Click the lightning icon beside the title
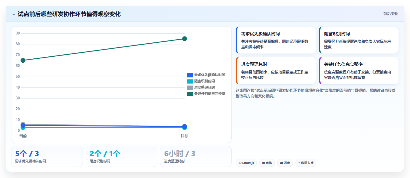Screen dimensions: 410x178 pyautogui.click(x=13, y=14)
